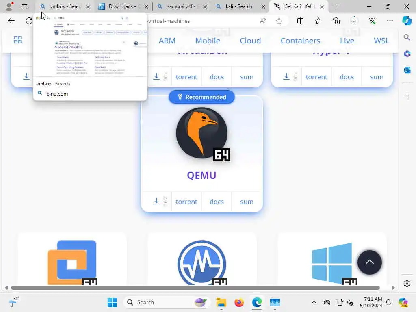Switch to the Downloads tab
Image resolution: width=416 pixels, height=312 pixels.
123,6
